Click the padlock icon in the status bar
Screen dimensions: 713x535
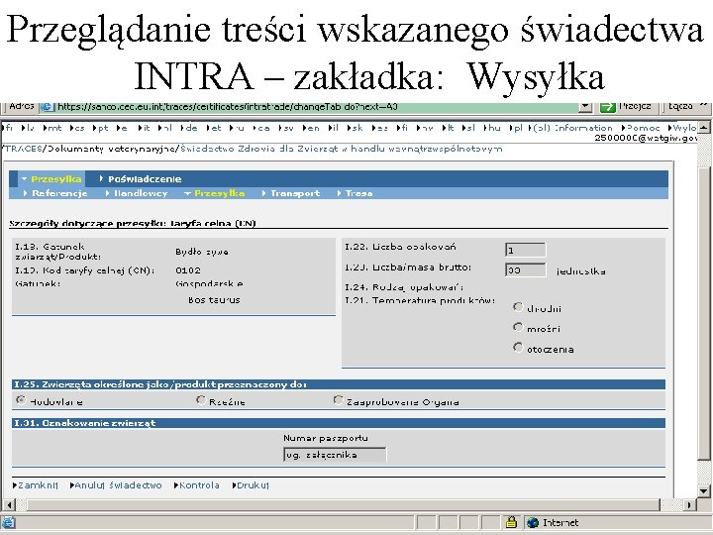coord(511,522)
